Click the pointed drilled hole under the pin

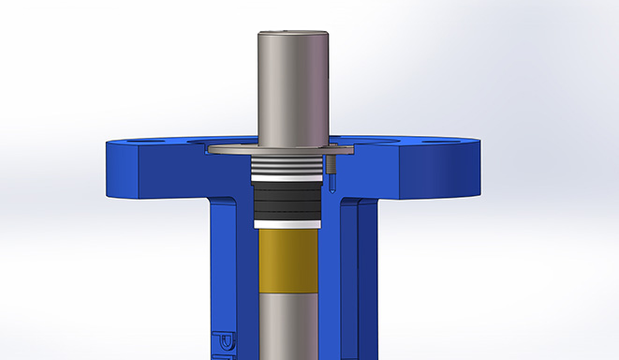tap(332, 184)
